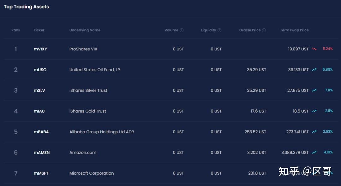Sort by Ticker column header
Image resolution: width=341 pixels, height=186 pixels.
(x=39, y=30)
